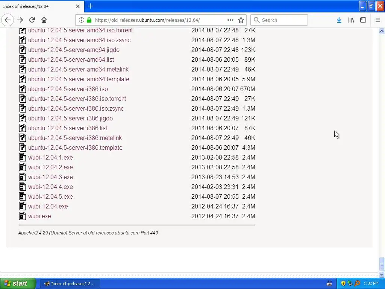Open ubuntu-12.04.5-server-i386.template link
The width and height of the screenshot is (385, 289).
point(75,148)
